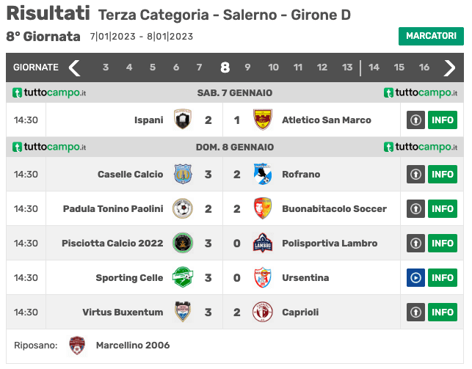Click the Atletico San Marco team crest
The height and width of the screenshot is (369, 472).
click(x=263, y=120)
